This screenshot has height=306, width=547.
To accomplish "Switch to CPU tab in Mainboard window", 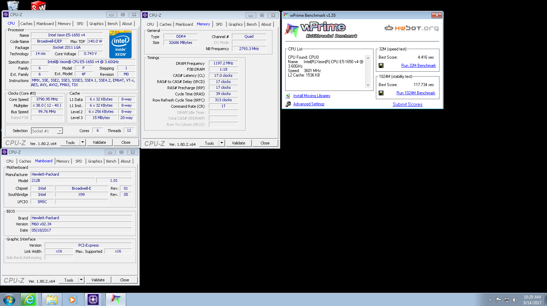I will tap(10, 161).
